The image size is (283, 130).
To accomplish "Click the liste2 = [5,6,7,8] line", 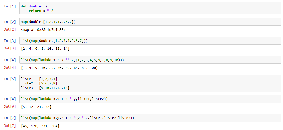I will [39, 83].
